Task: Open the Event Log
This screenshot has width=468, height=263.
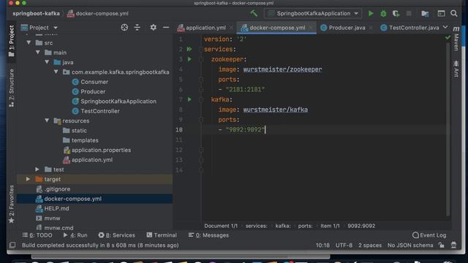Action: coord(429,235)
